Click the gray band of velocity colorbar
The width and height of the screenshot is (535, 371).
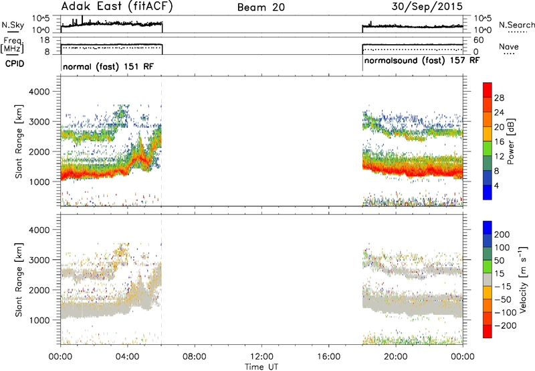point(488,280)
